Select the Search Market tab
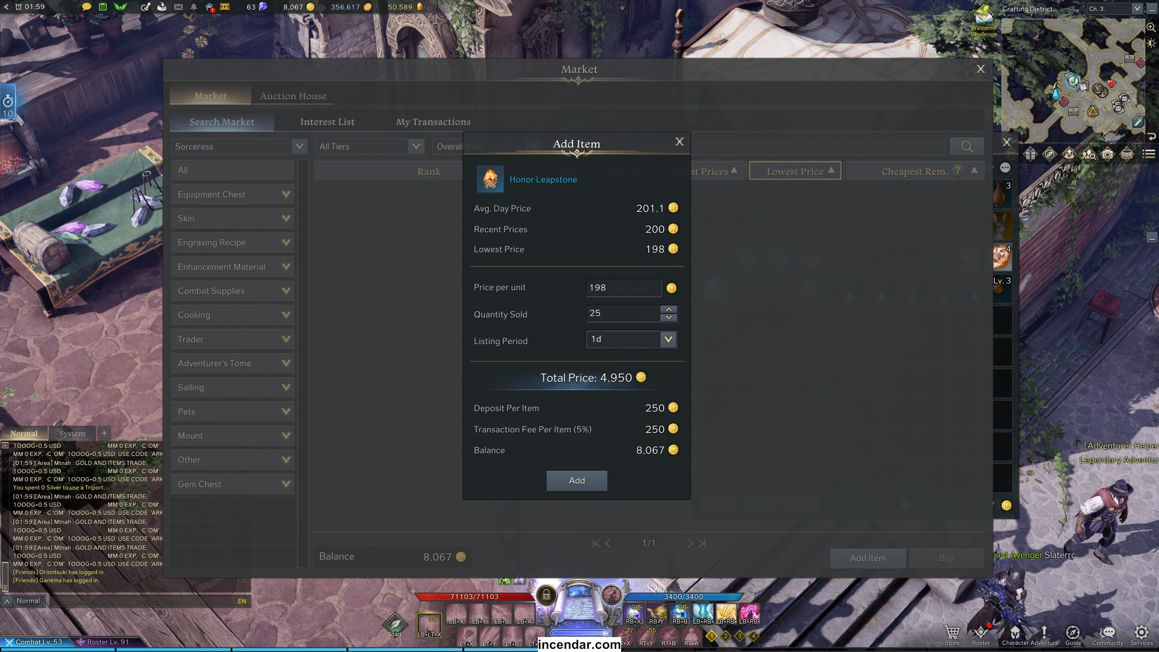The height and width of the screenshot is (652, 1159). (x=222, y=122)
